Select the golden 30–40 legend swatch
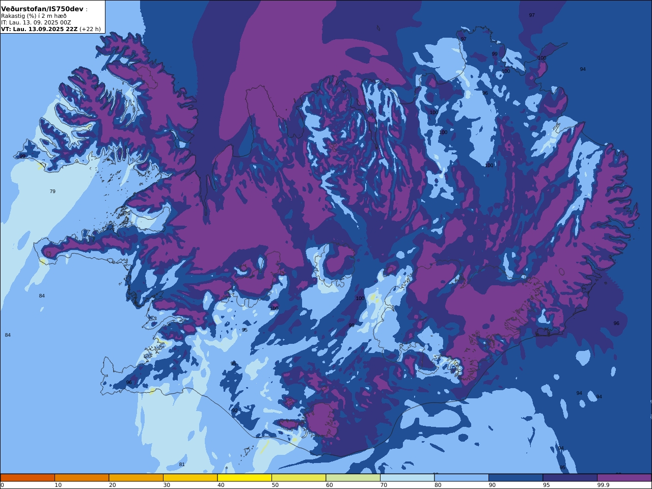The height and width of the screenshot is (489, 652). pos(190,478)
